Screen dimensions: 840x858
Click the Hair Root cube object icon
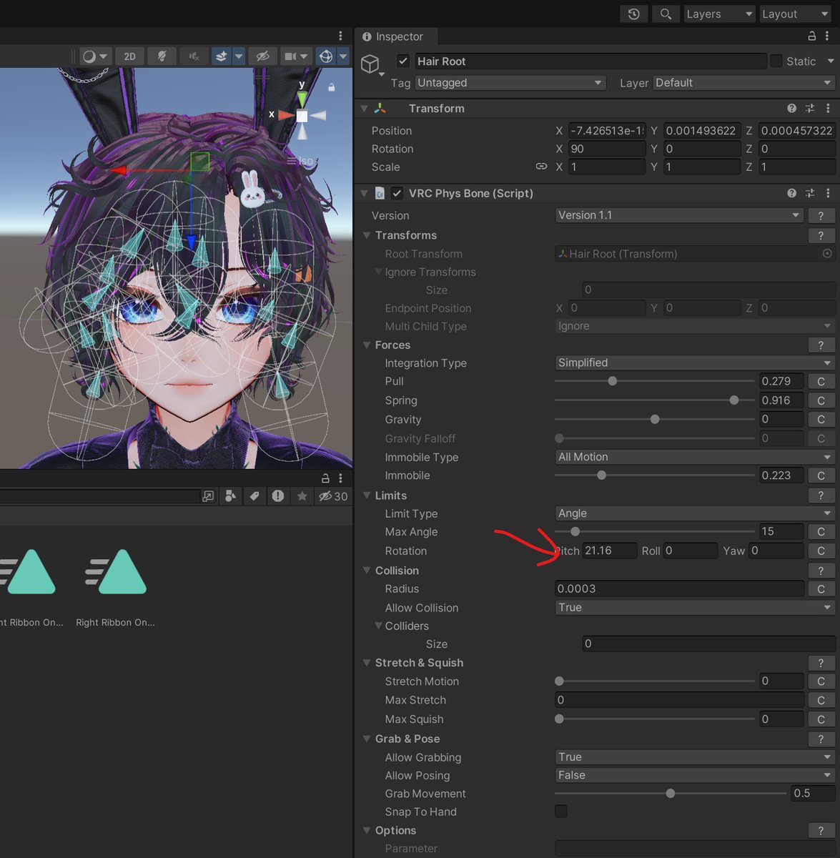(x=370, y=64)
